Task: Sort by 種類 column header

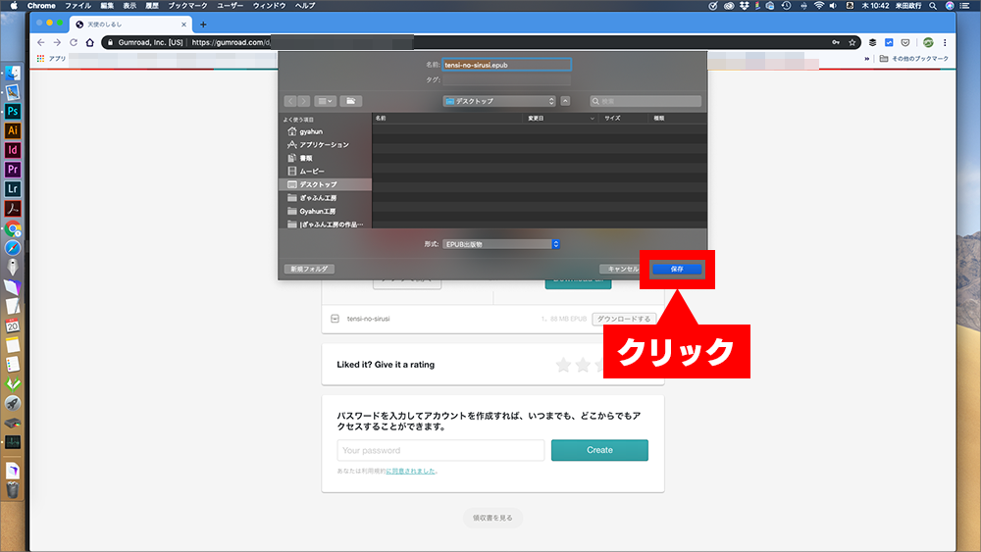Action: pos(678,119)
